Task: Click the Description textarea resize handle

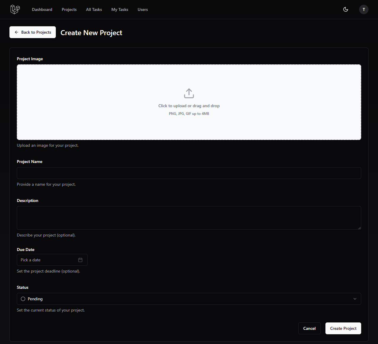Action: 359,228
